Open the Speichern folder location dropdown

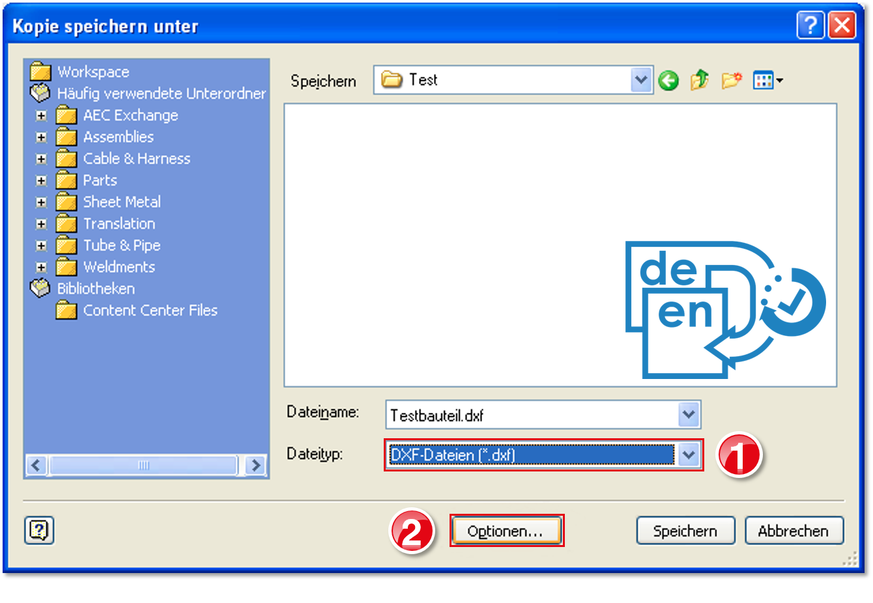pyautogui.click(x=641, y=80)
